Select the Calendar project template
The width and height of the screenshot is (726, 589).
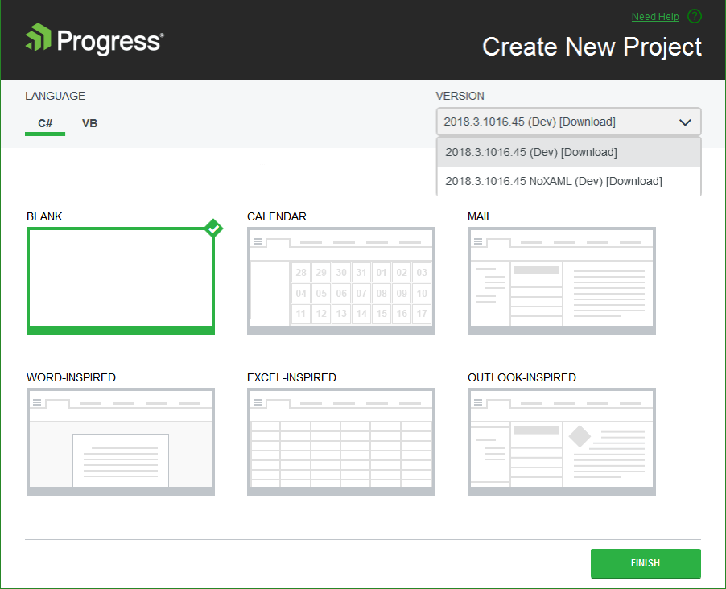coord(340,281)
